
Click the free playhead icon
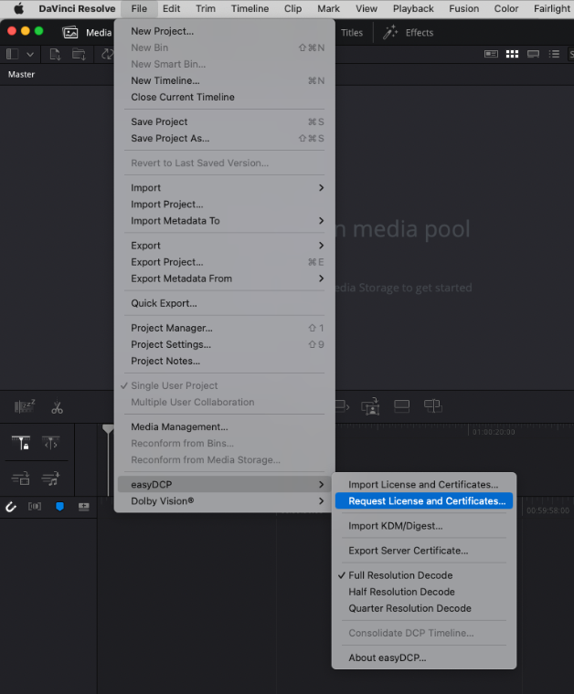tap(51, 442)
